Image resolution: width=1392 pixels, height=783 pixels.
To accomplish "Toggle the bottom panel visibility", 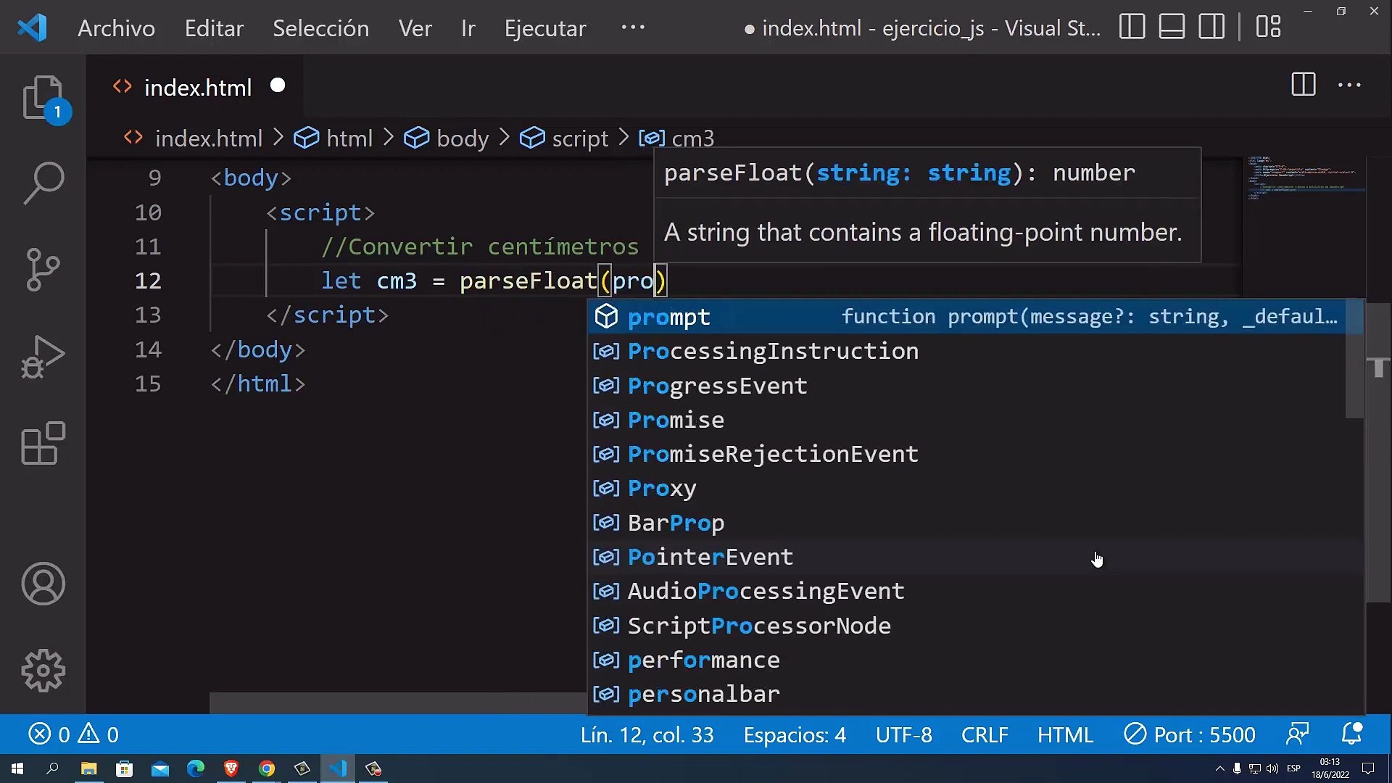I will click(1172, 26).
